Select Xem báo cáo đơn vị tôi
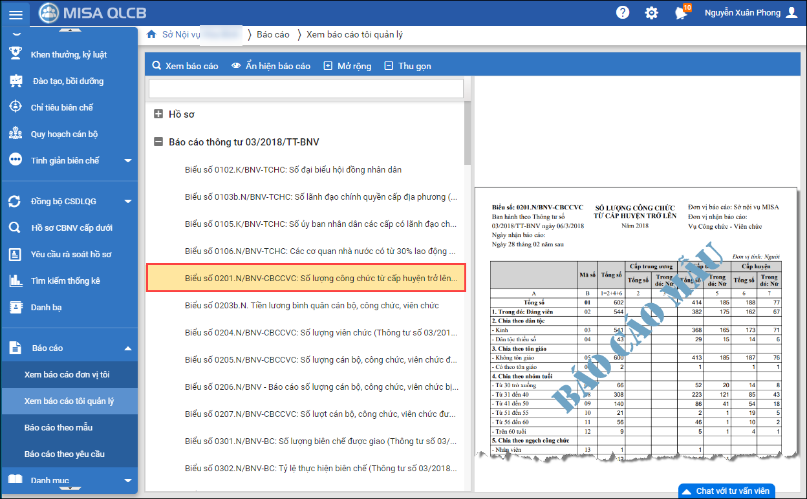The image size is (807, 499). click(67, 374)
